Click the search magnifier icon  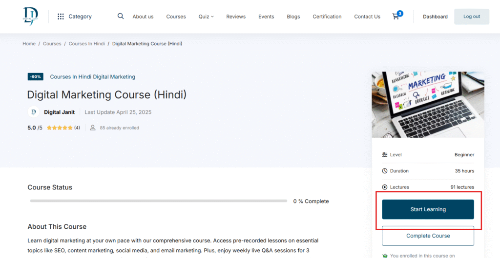tap(121, 16)
